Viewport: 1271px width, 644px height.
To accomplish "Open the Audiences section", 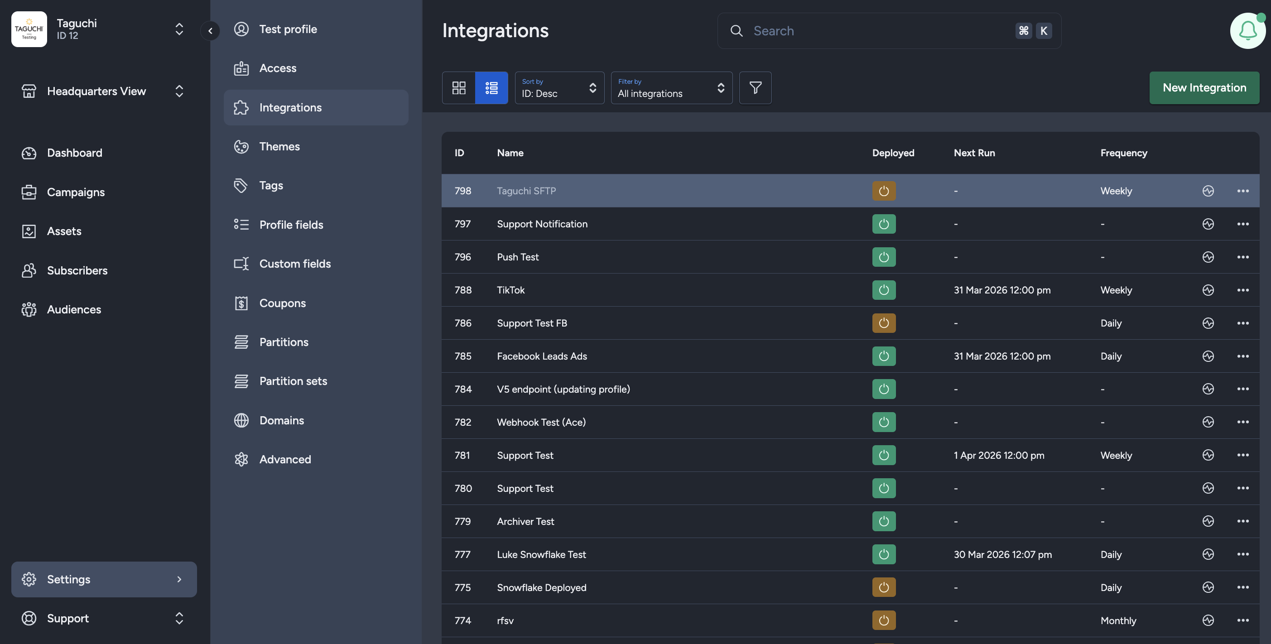I will 74,309.
